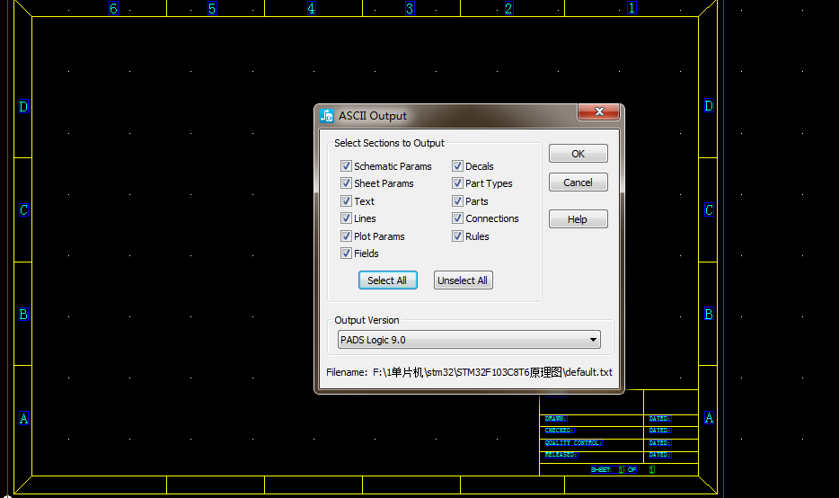Image resolution: width=839 pixels, height=498 pixels.
Task: Click the DATED: label beside DRAWN
Action: [x=659, y=419]
